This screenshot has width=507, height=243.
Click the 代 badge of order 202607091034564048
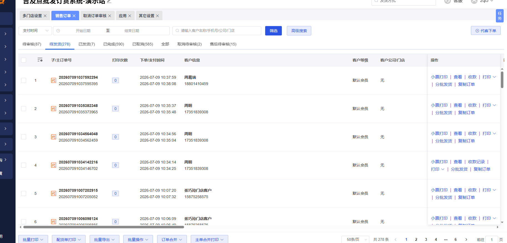(54, 137)
